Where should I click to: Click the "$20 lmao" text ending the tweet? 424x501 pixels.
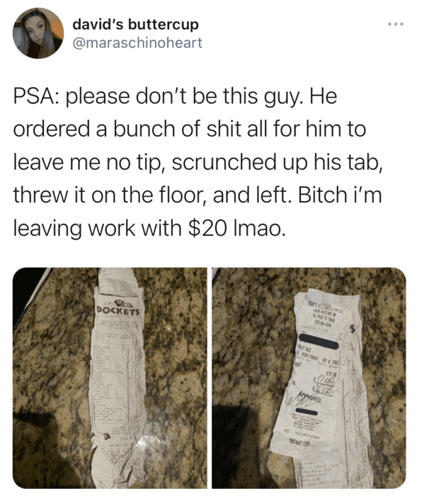(x=236, y=229)
